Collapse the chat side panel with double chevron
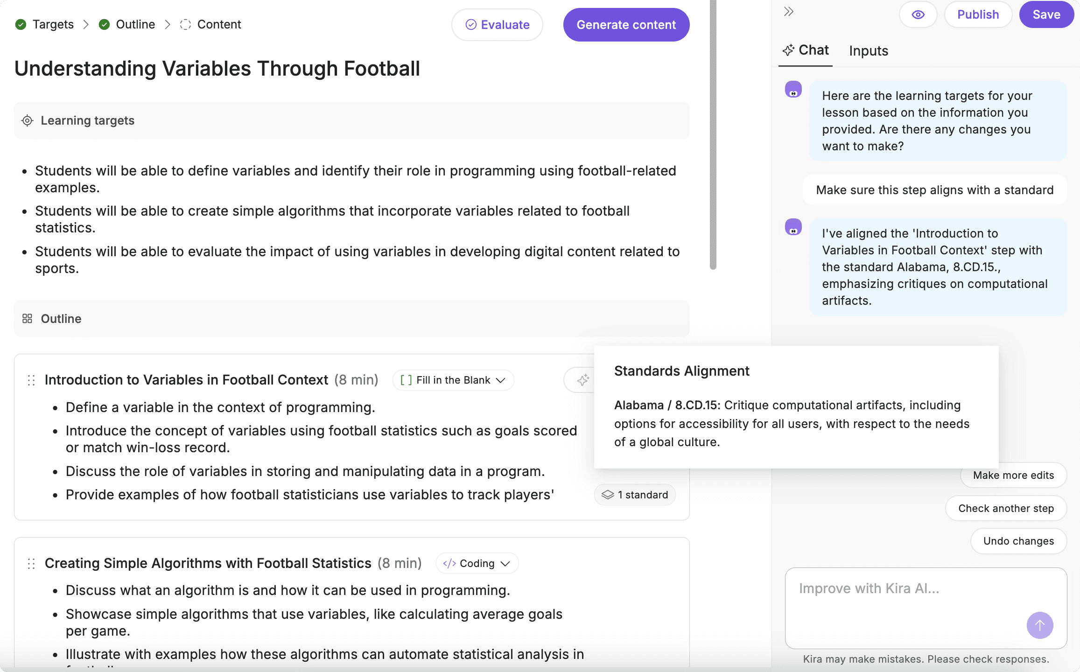This screenshot has width=1080, height=672. click(789, 12)
